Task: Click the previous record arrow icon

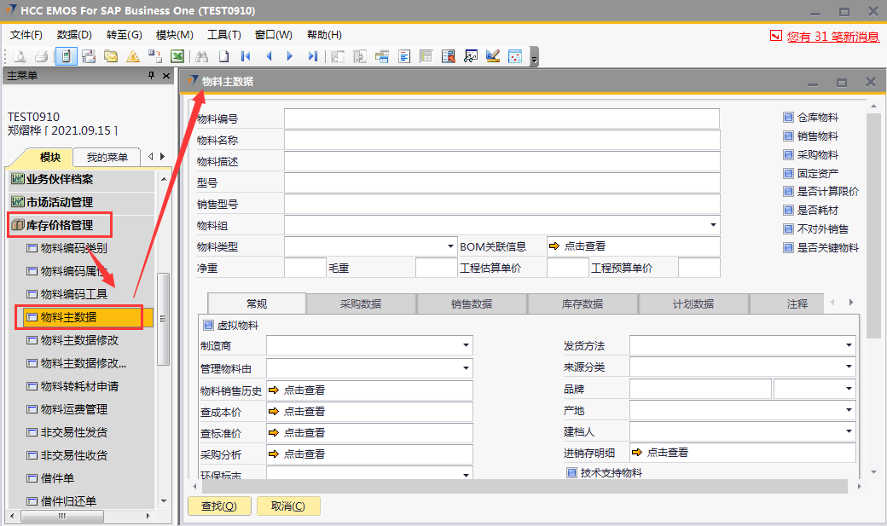Action: tap(269, 56)
